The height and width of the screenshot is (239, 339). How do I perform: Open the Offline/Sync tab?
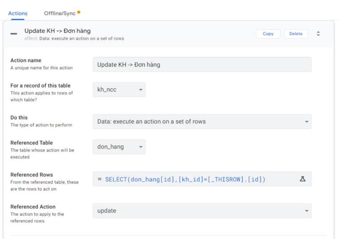60,13
